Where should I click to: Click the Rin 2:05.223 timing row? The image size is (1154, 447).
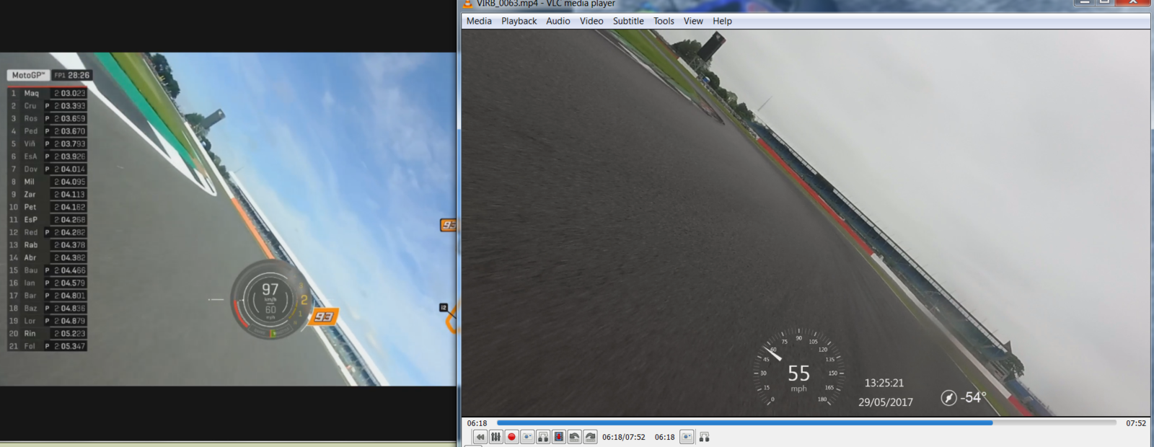(48, 334)
